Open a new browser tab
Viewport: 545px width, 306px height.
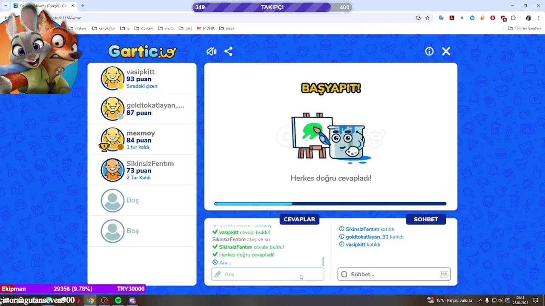coord(83,6)
